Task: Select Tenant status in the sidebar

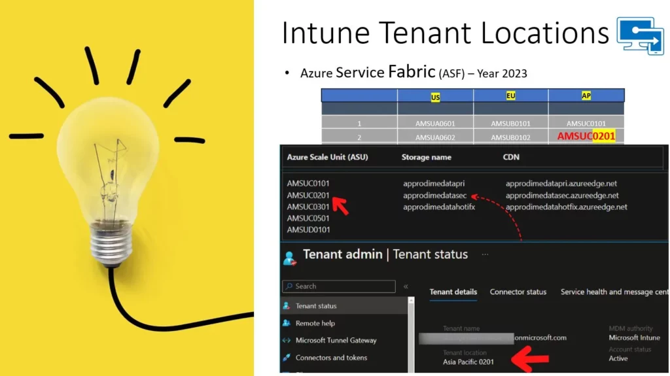Action: 344,306
